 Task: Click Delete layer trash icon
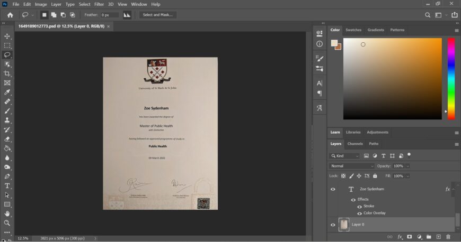pyautogui.click(x=448, y=237)
